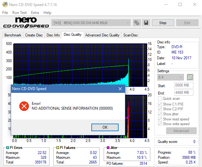Screen dimensions: 202x167
Task: Click the red error icon in dialog
Action: point(24,106)
